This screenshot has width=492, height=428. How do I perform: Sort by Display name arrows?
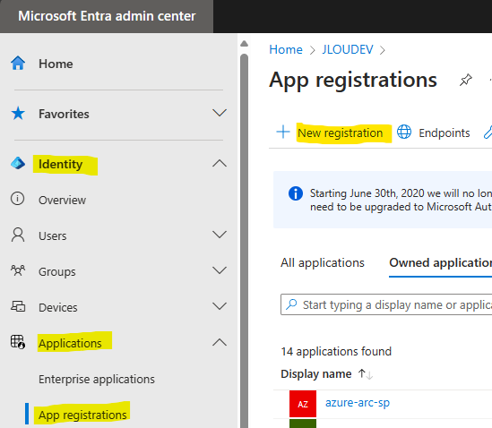[x=366, y=374]
